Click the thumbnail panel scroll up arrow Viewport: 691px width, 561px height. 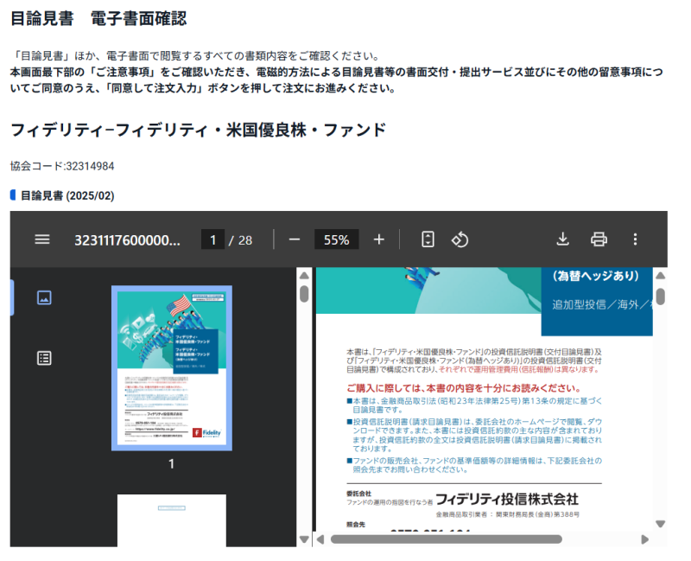click(x=304, y=275)
